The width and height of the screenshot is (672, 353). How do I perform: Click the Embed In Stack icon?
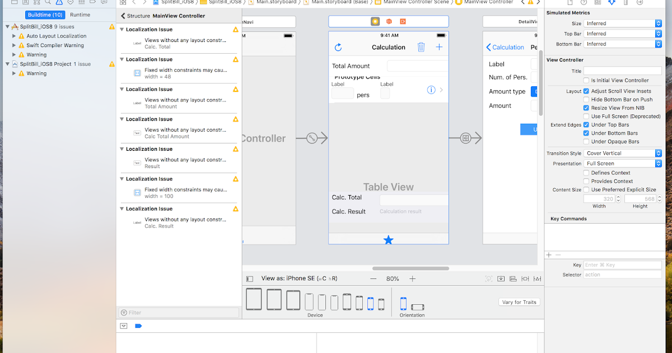pos(501,278)
